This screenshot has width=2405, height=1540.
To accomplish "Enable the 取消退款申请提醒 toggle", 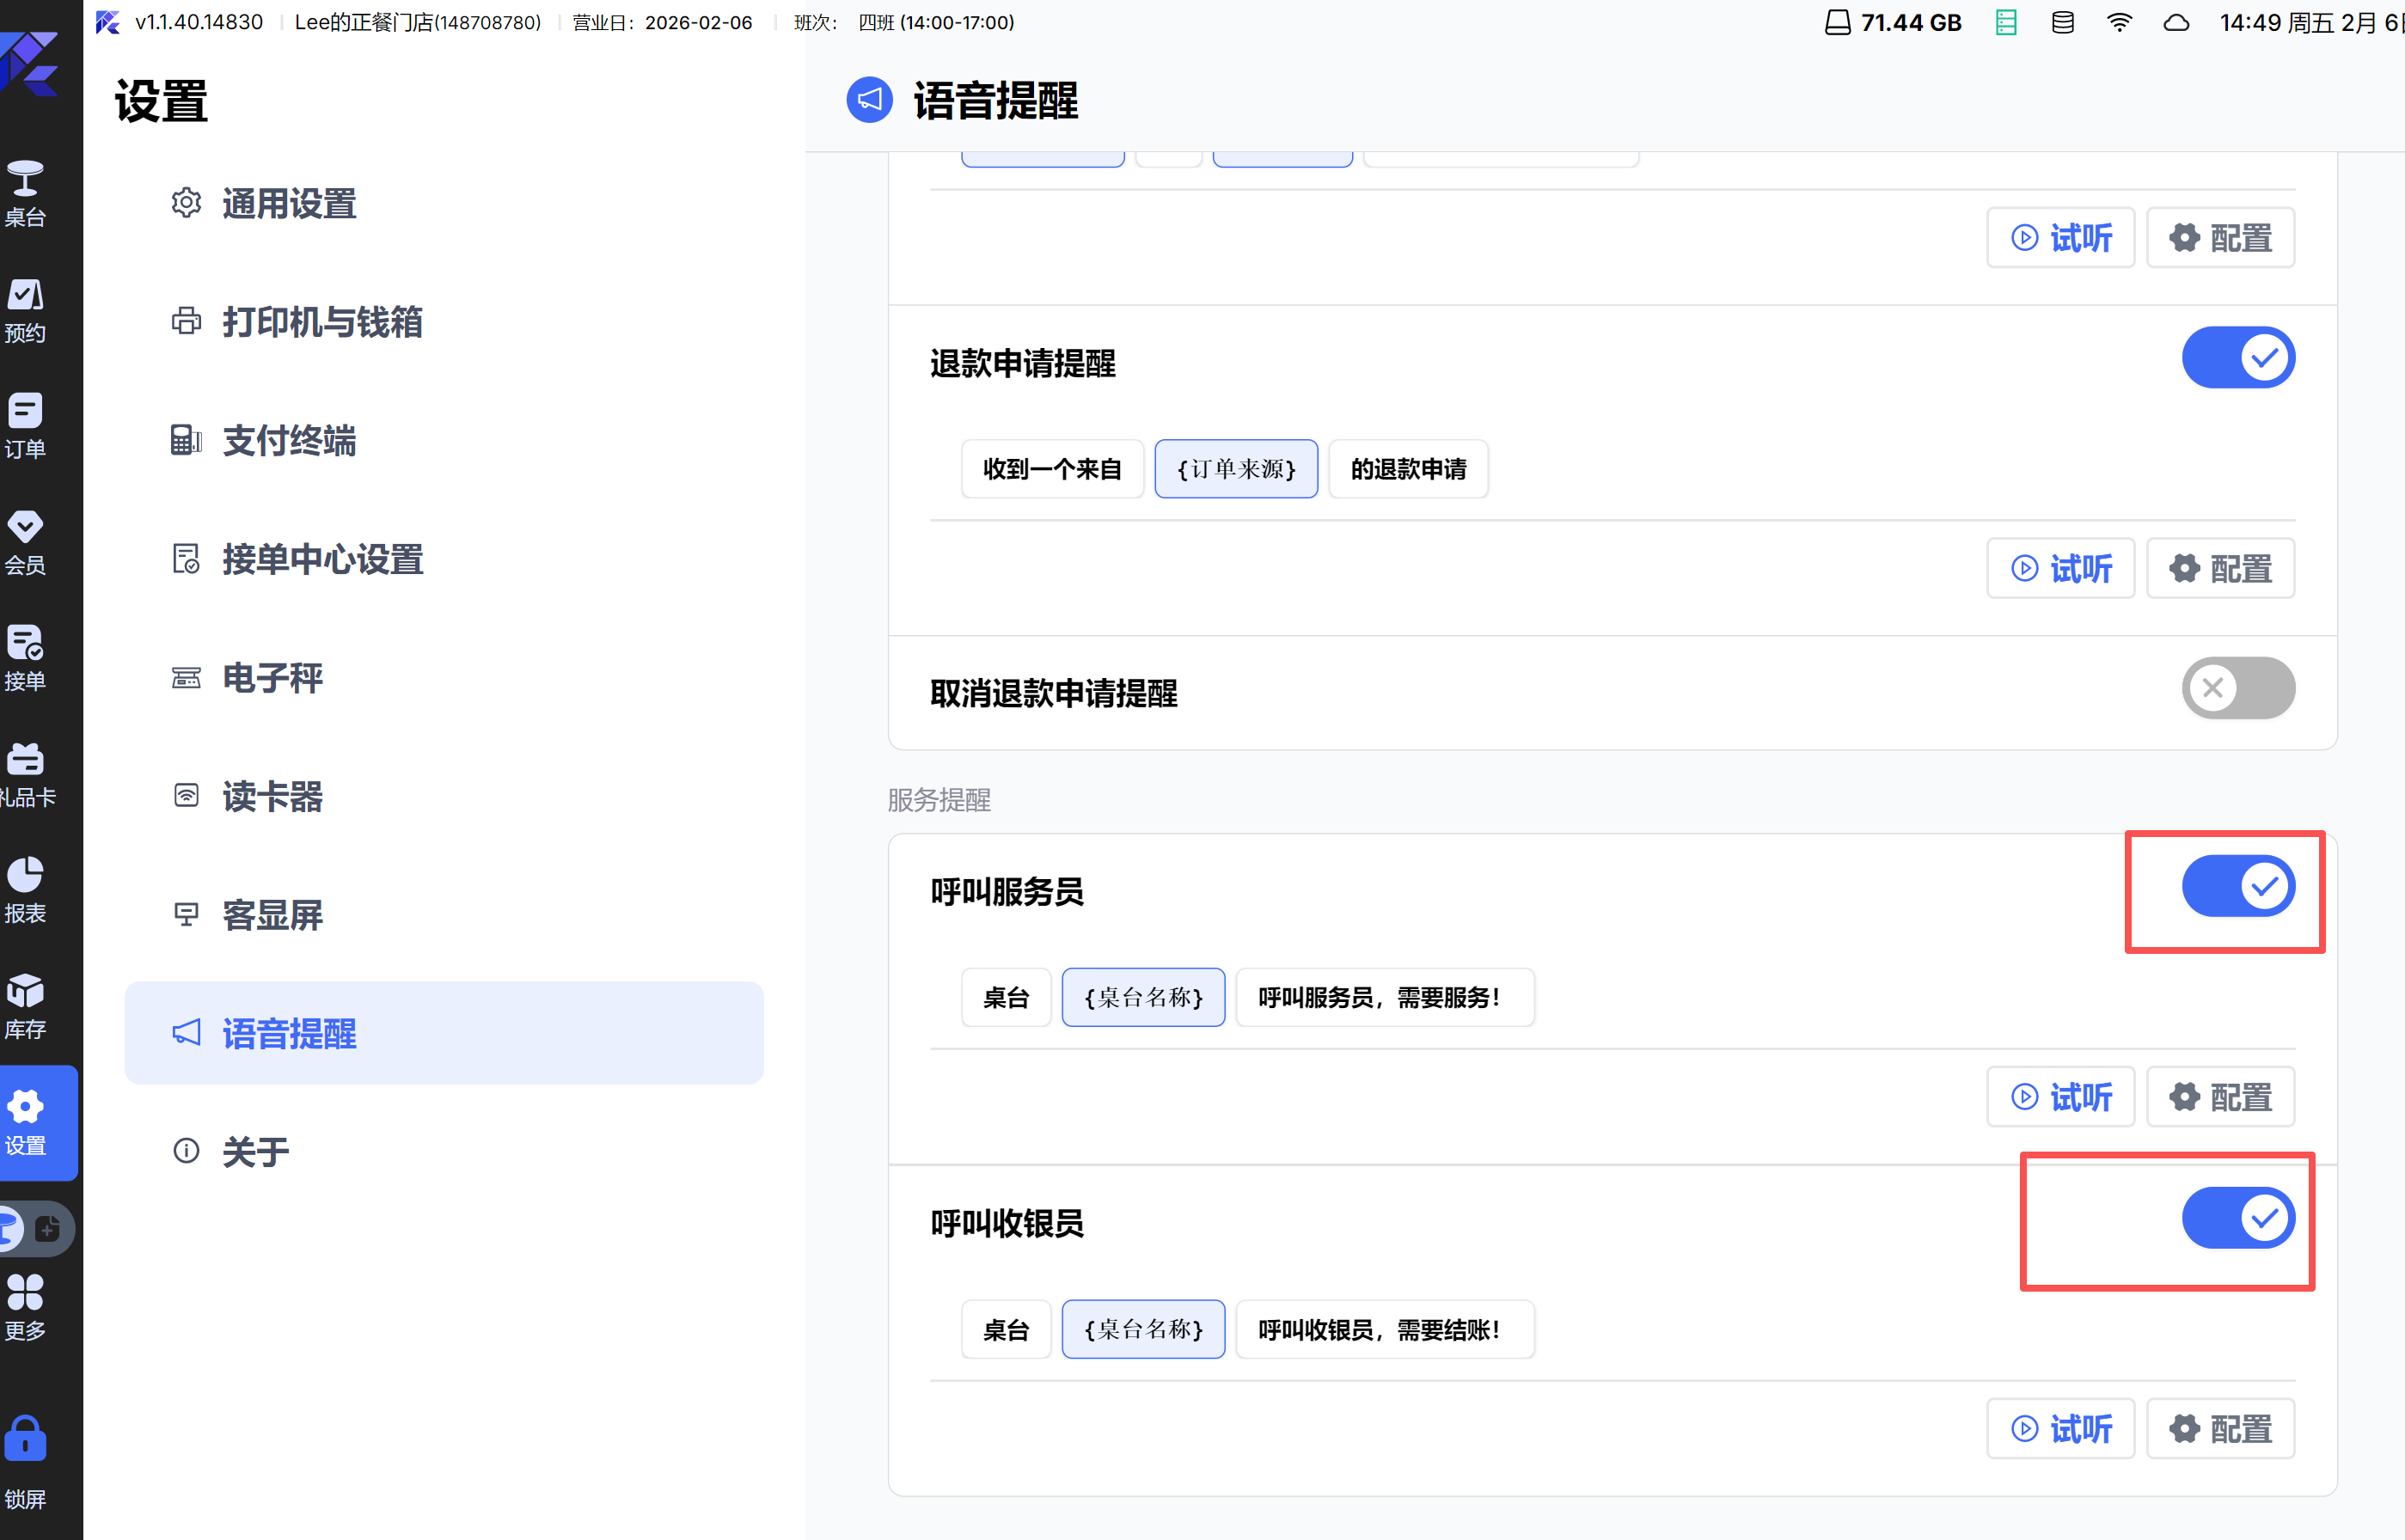I will click(2237, 688).
